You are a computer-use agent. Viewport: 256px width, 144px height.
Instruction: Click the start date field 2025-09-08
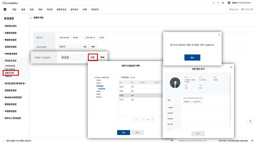pyautogui.click(x=65, y=37)
